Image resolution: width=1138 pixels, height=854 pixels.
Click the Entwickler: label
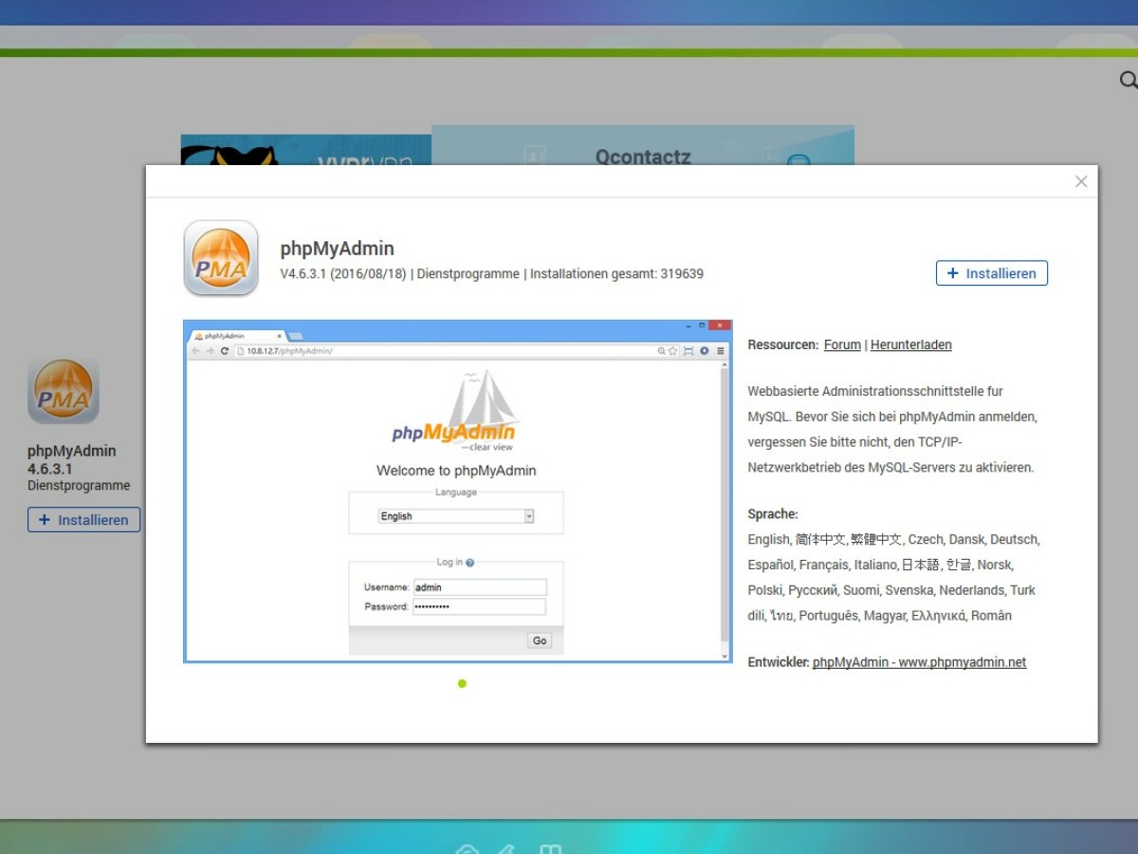[x=779, y=662]
